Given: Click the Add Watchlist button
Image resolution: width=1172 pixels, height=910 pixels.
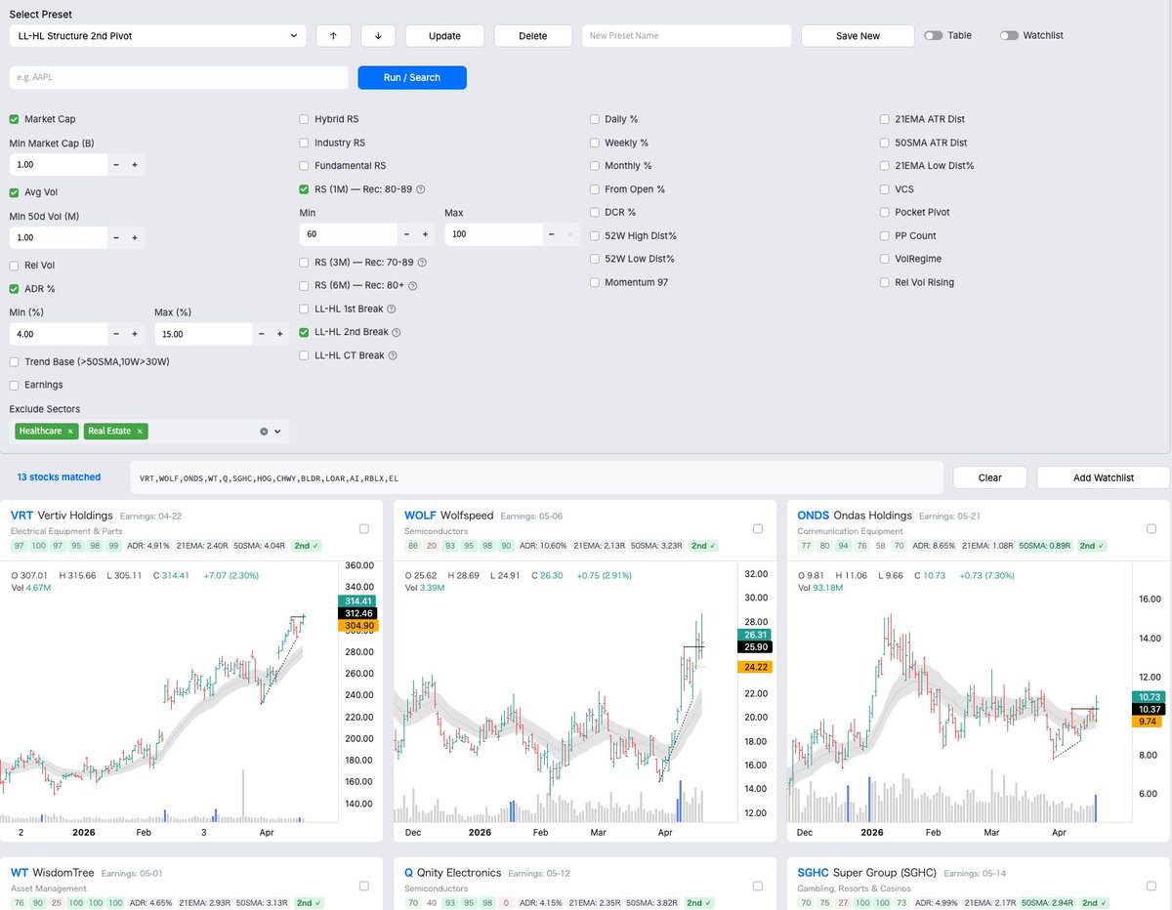Looking at the screenshot, I should [x=1104, y=477].
